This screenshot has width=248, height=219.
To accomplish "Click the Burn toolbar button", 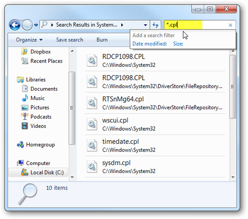I will pyautogui.click(x=102, y=40).
